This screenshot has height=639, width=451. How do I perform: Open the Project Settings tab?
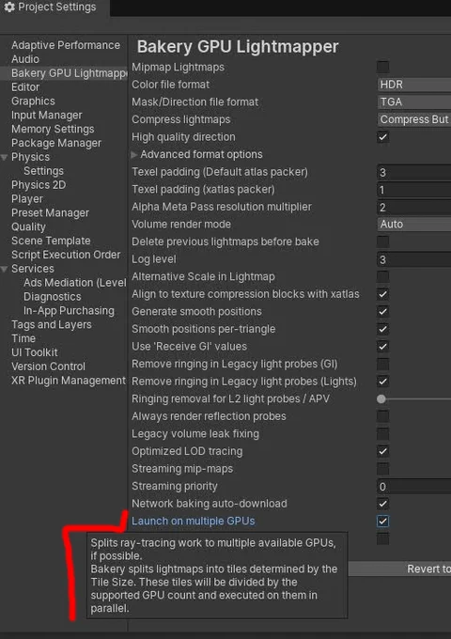[54, 8]
